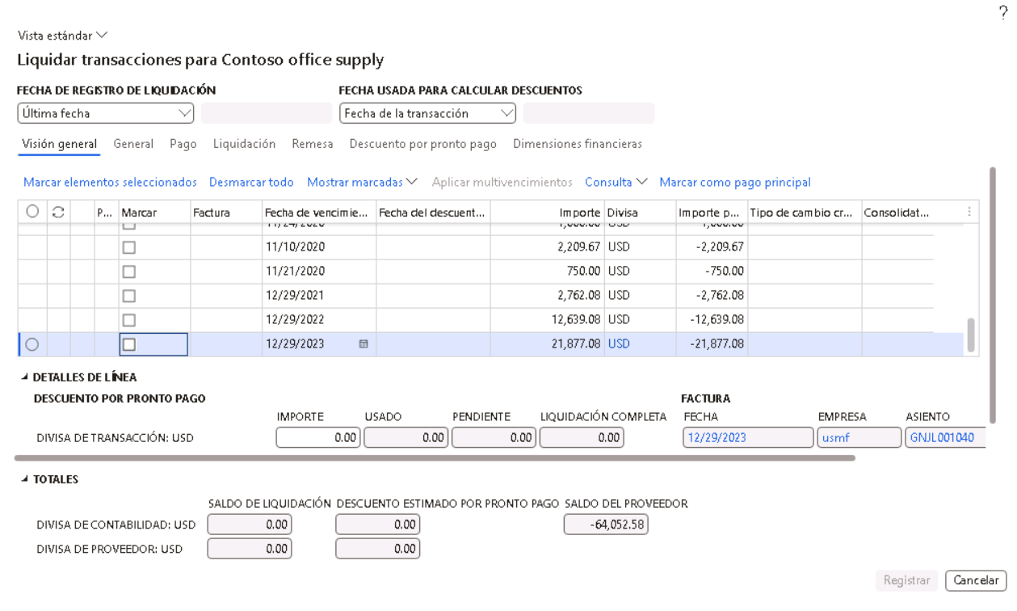The image size is (1017, 611).
Task: Switch to General tab
Action: [133, 144]
